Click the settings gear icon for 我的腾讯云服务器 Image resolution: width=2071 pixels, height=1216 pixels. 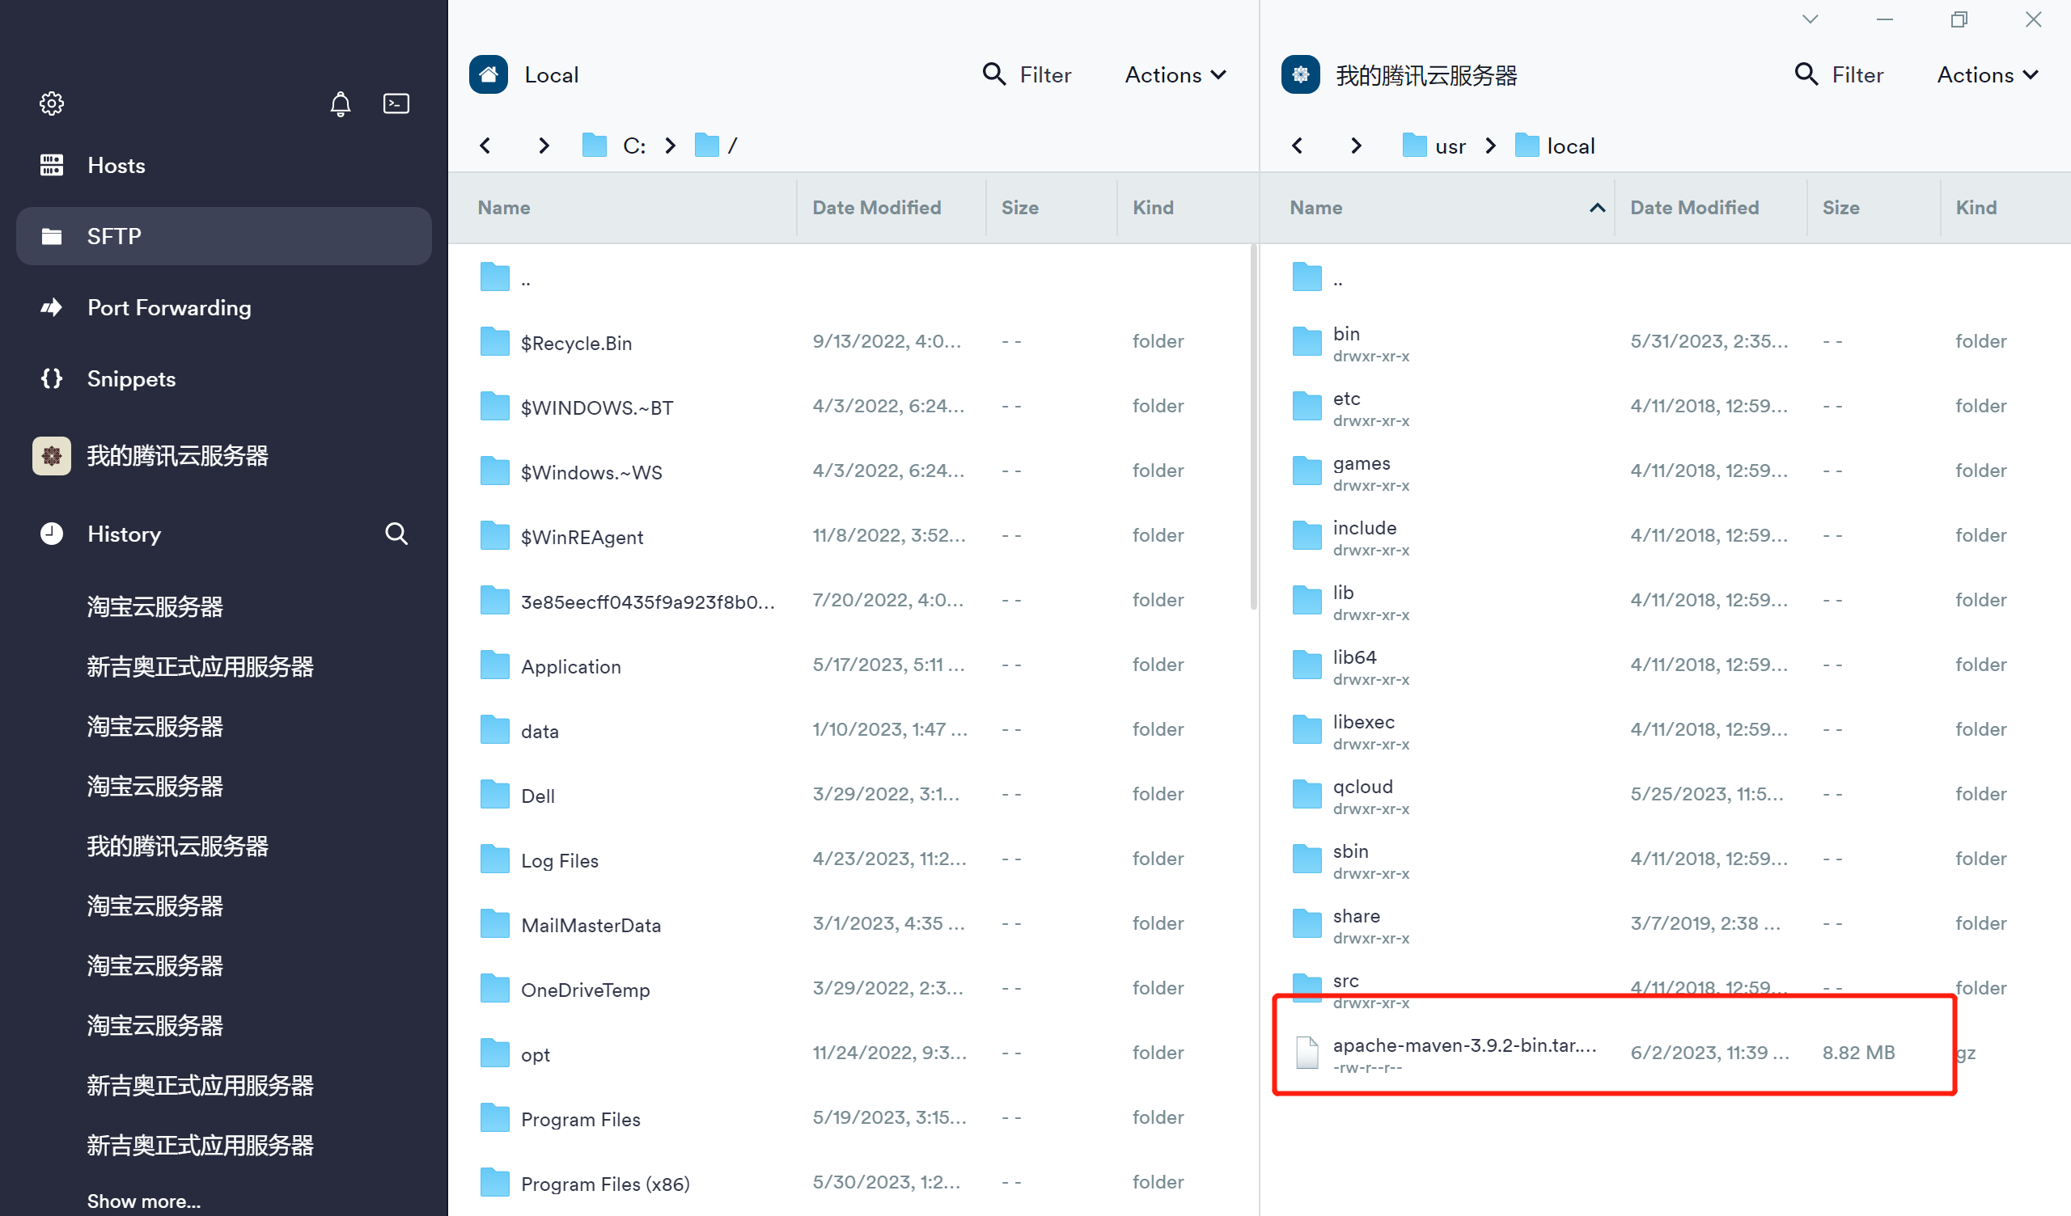pyautogui.click(x=1302, y=75)
